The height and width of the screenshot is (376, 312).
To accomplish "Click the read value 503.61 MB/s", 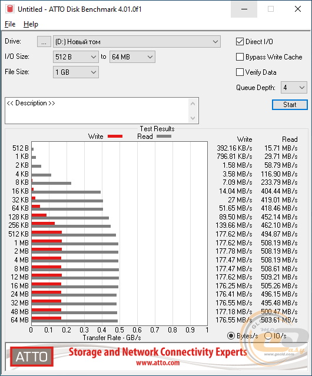I will pyautogui.click(x=279, y=320).
